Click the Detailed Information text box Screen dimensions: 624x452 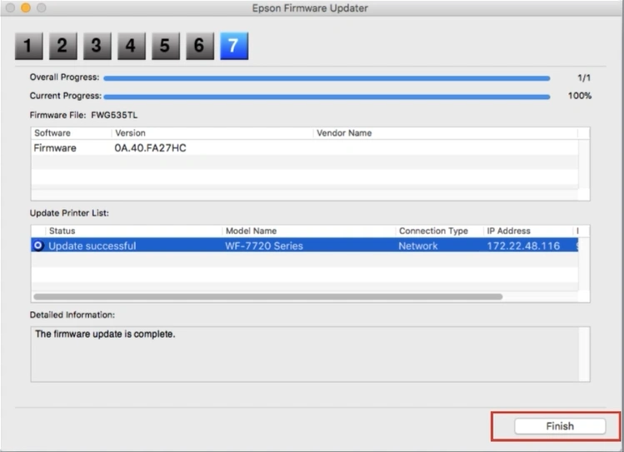[x=309, y=353]
